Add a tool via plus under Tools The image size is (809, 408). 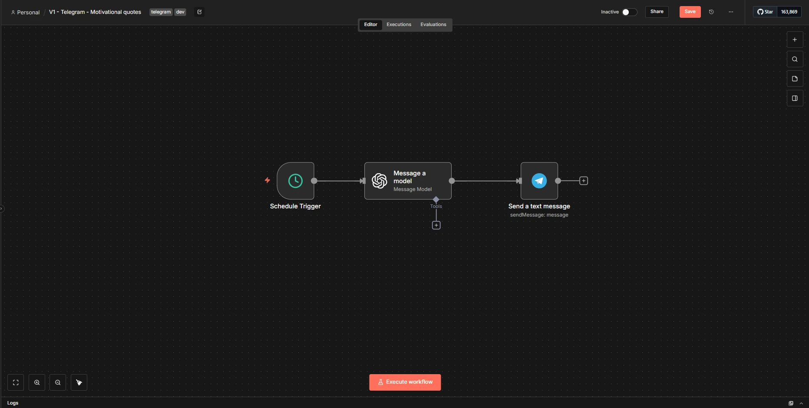pos(436,225)
